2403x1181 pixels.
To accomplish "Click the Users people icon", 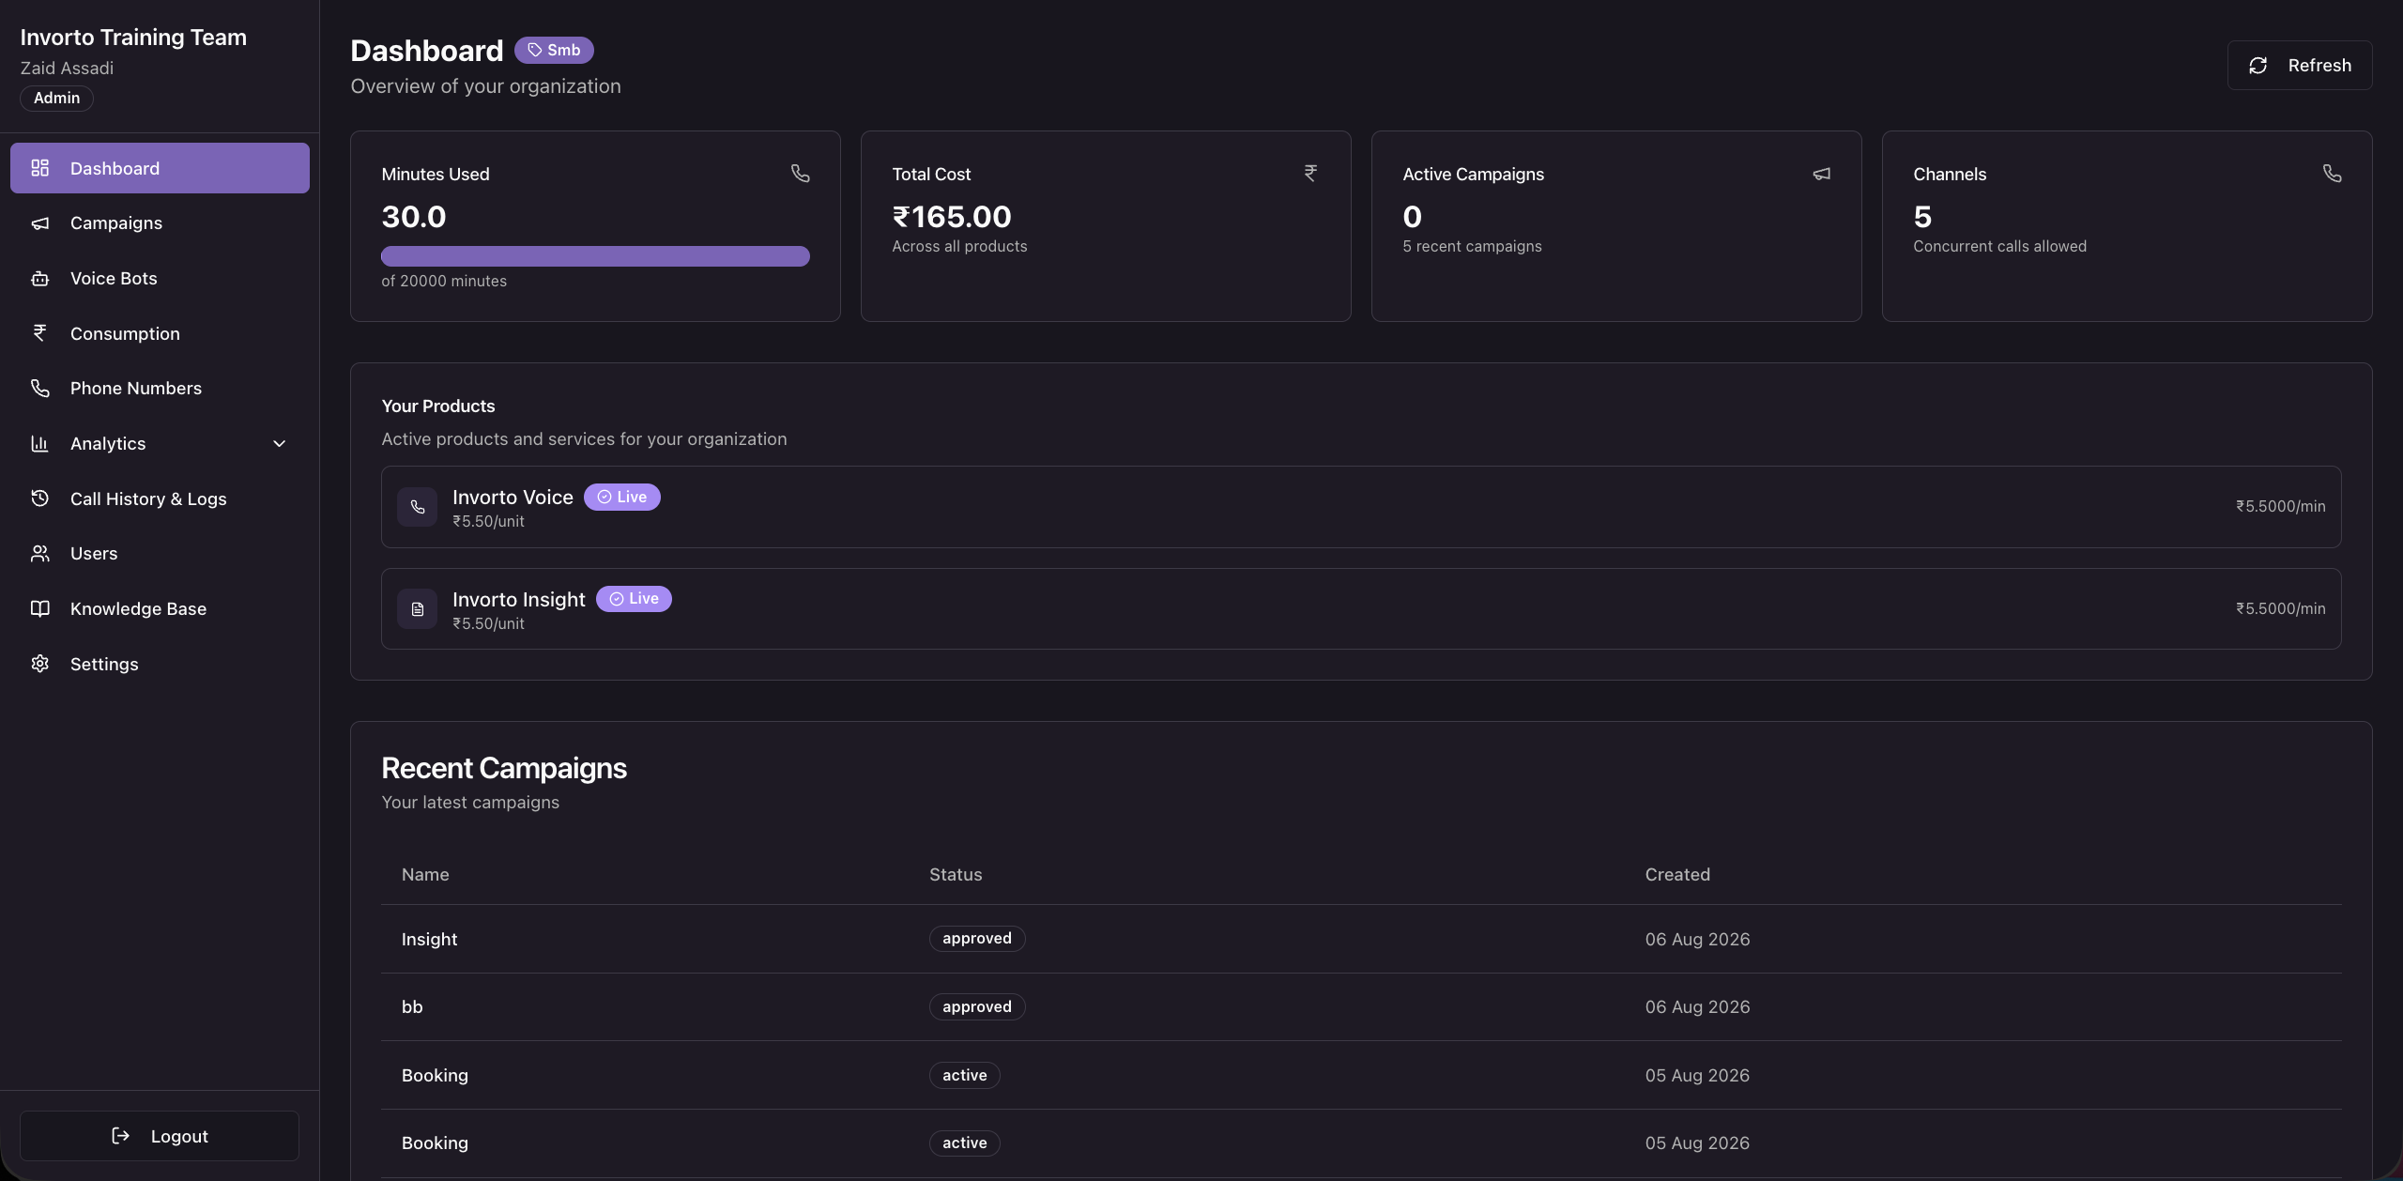I will 39,554.
